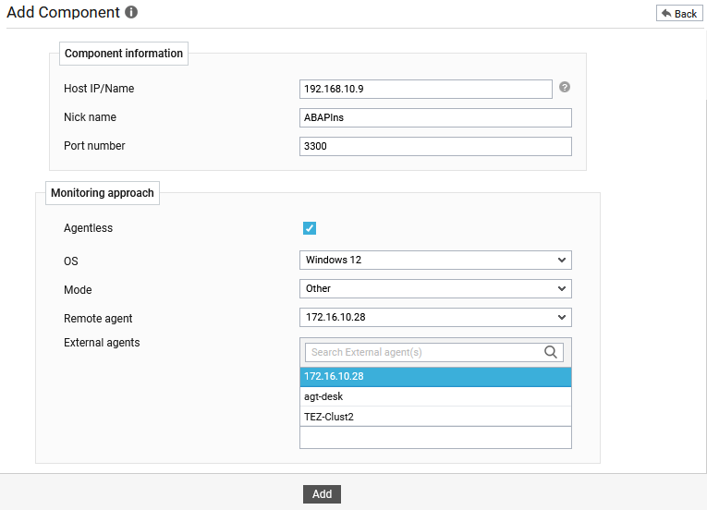Image resolution: width=707 pixels, height=510 pixels.
Task: Click the search magnifier in External agents
Action: coord(552,352)
